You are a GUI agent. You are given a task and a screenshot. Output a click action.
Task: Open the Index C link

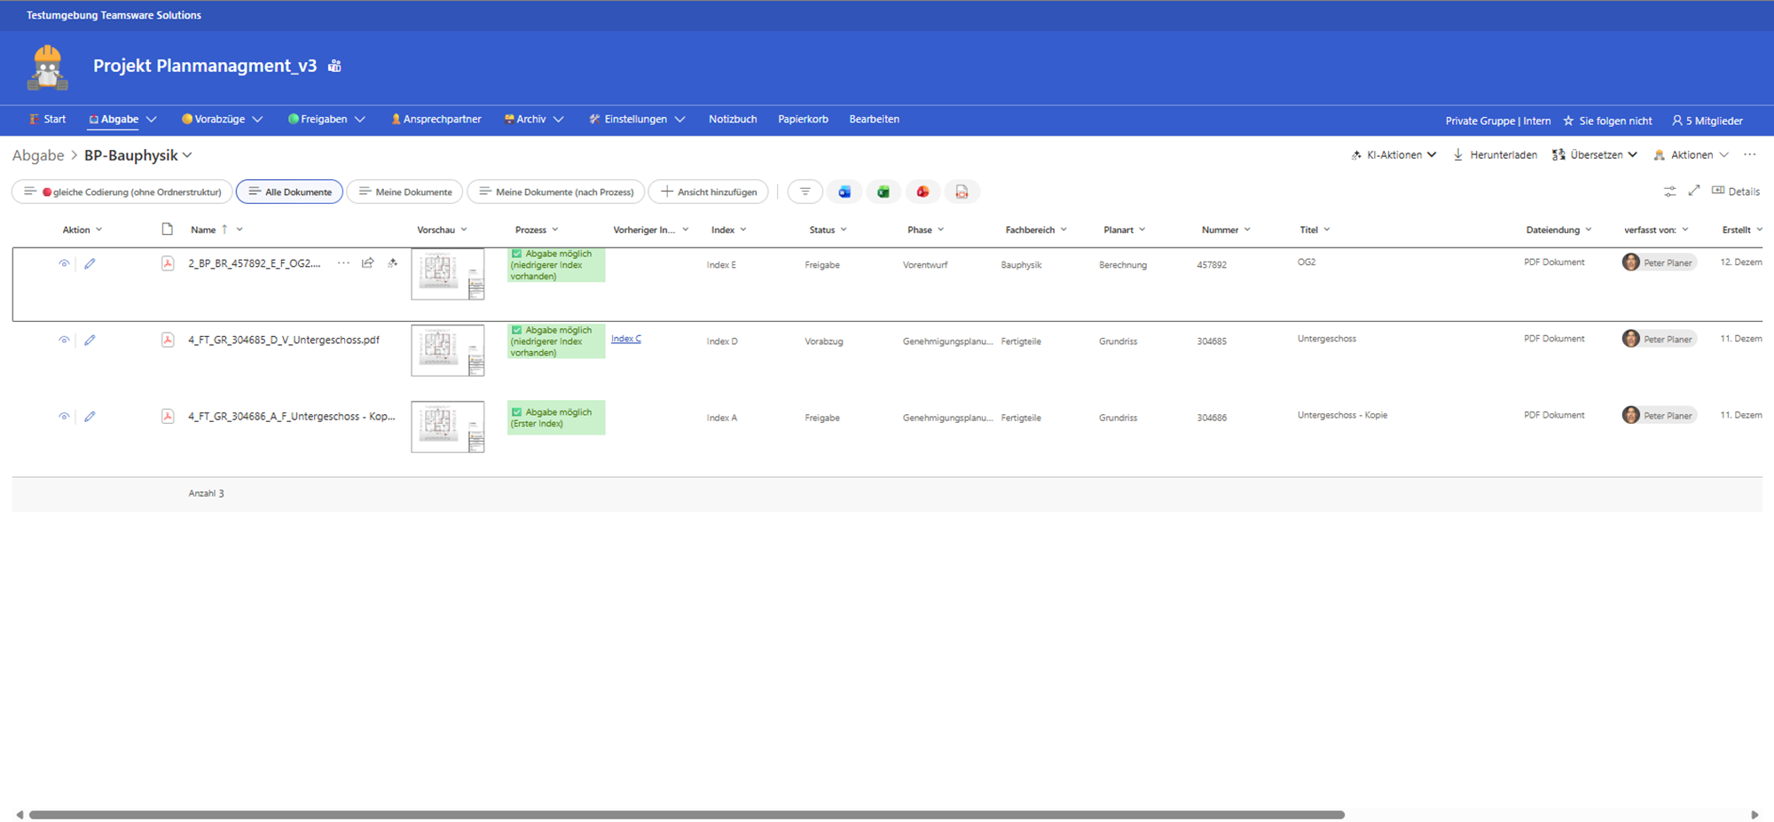(x=625, y=339)
